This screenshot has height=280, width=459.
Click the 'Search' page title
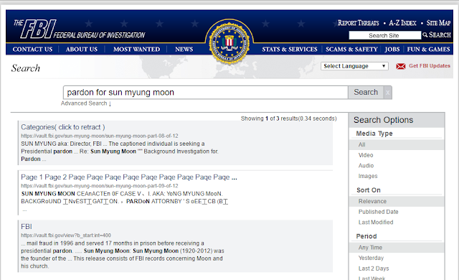pos(26,68)
